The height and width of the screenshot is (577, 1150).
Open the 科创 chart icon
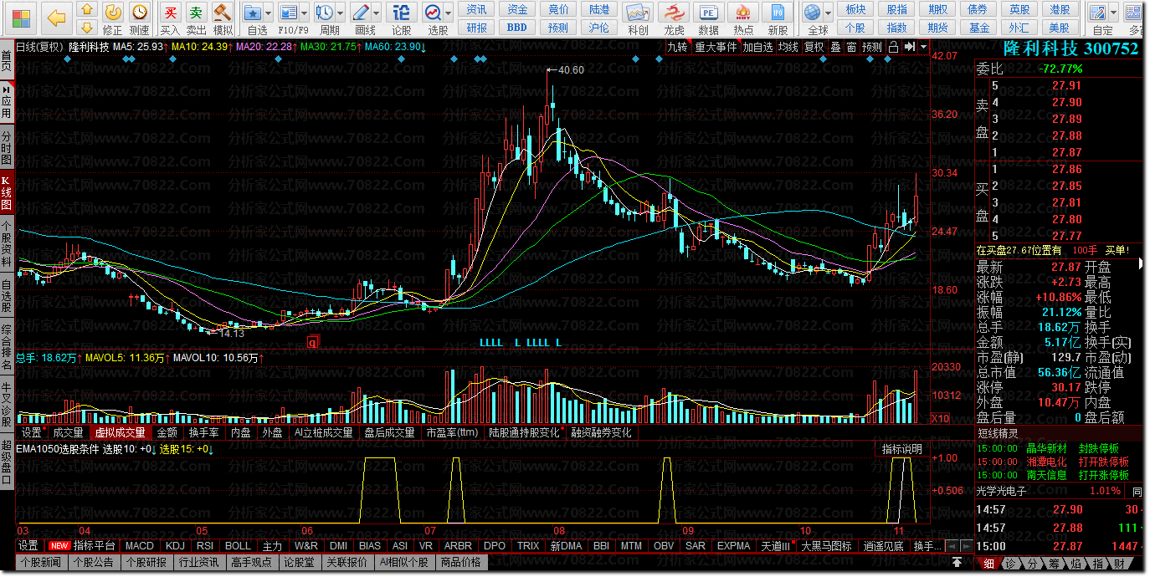pos(638,13)
